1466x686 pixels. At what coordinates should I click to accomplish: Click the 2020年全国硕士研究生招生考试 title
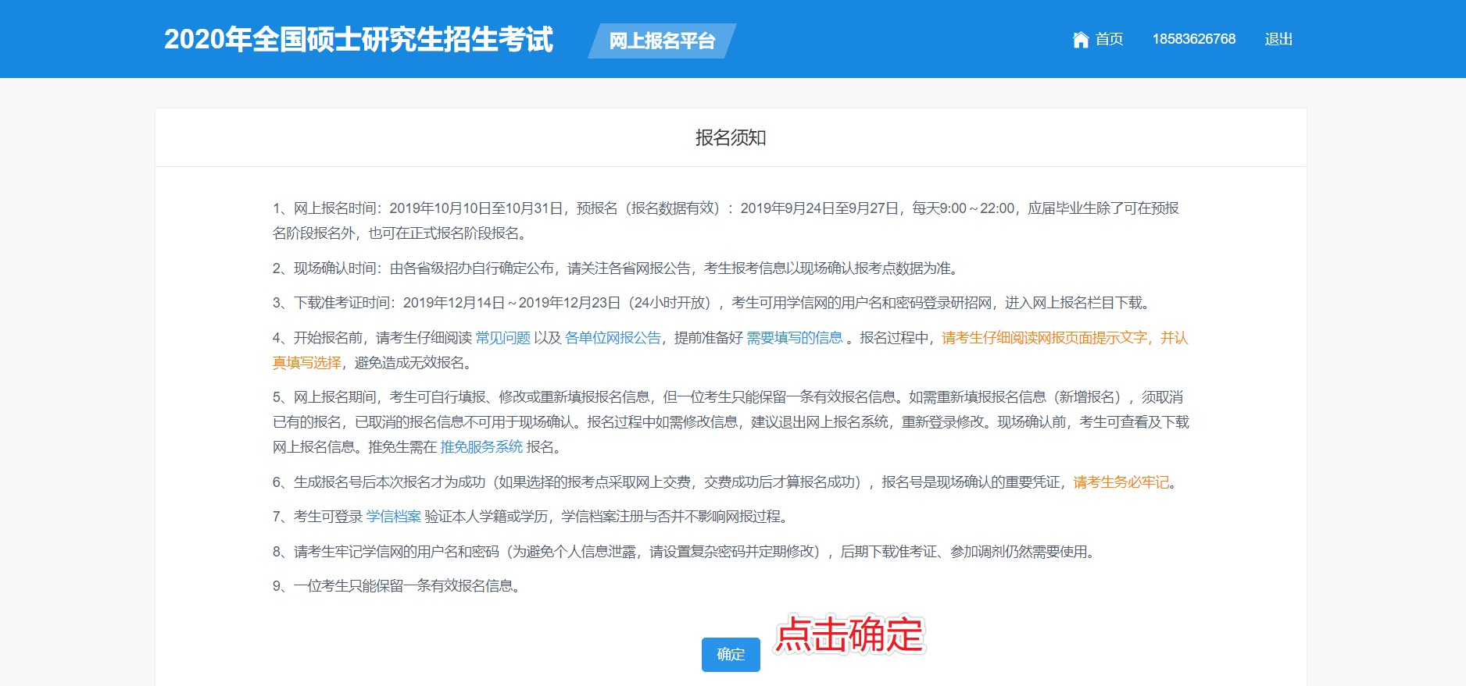359,39
